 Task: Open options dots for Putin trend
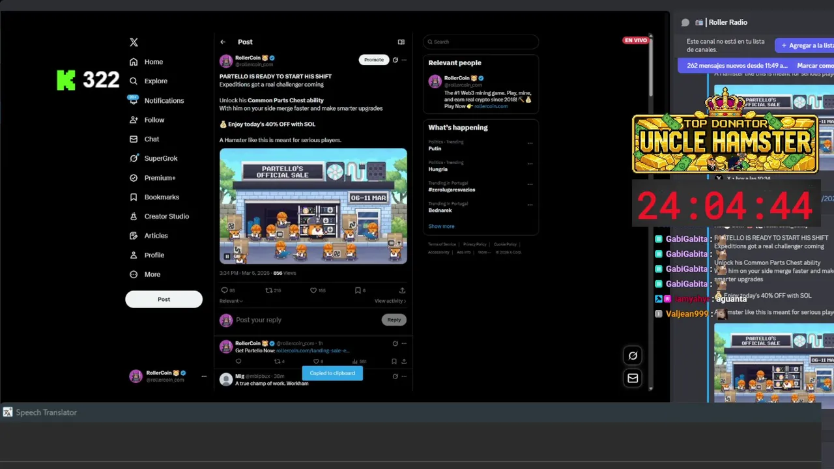(530, 143)
